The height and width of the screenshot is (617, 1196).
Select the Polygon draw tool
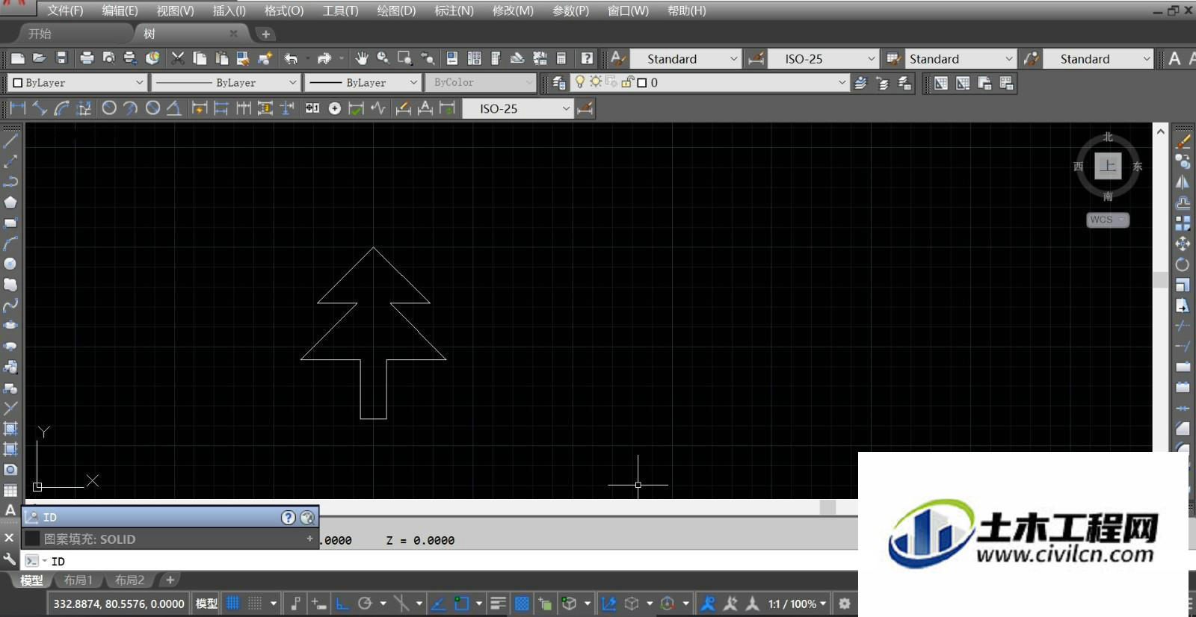coord(10,202)
